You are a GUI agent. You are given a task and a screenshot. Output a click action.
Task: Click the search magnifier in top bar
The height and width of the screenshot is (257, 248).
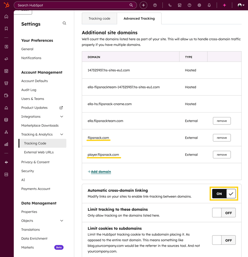[x=131, y=5]
